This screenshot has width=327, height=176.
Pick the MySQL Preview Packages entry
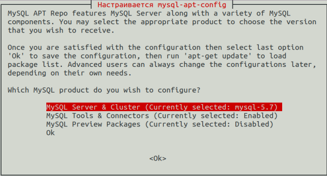[160, 124]
